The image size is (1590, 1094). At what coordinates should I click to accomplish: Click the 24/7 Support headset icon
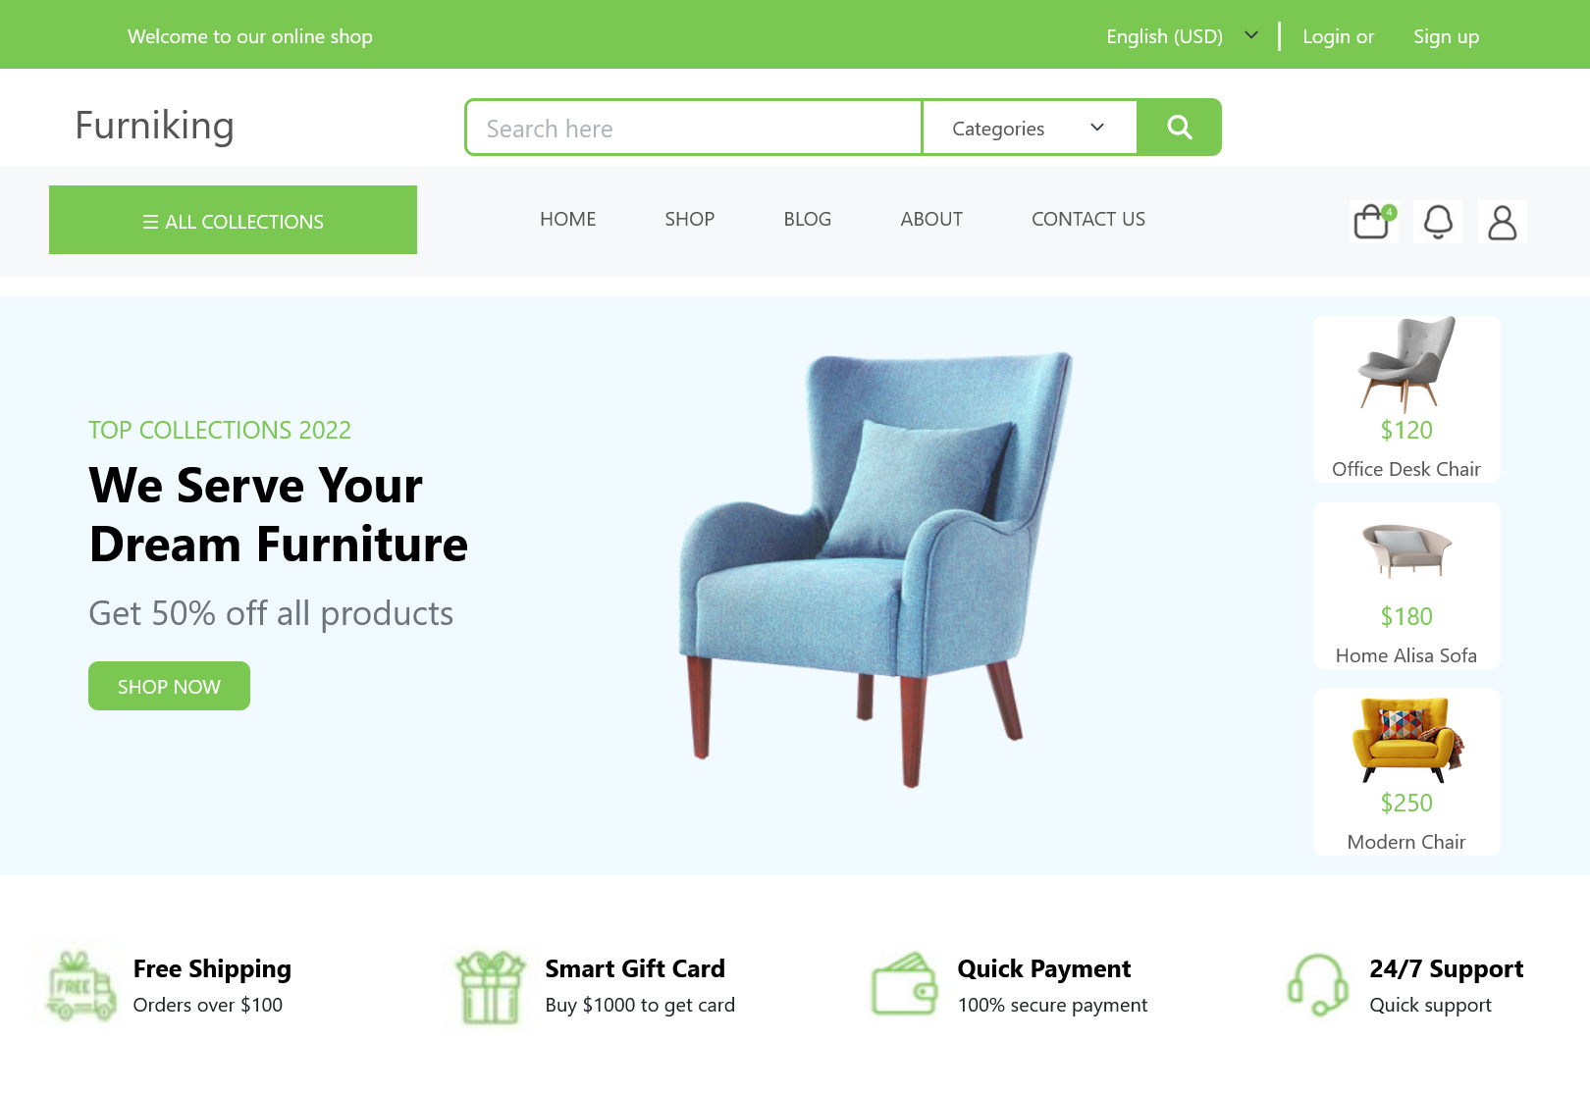(1317, 985)
